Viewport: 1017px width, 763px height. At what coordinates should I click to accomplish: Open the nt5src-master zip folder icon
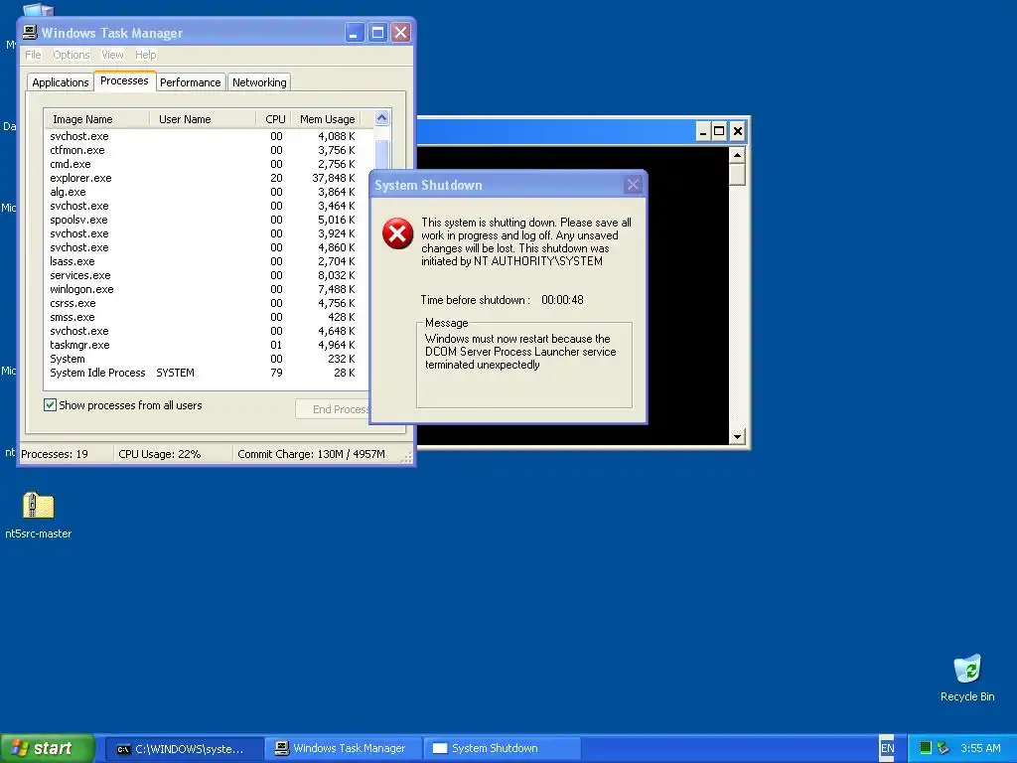[x=39, y=506]
